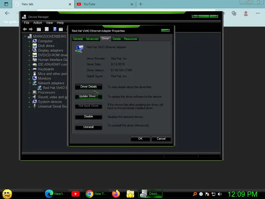Click the Processors category icon
The width and height of the screenshot is (265, 199).
(x=35, y=92)
